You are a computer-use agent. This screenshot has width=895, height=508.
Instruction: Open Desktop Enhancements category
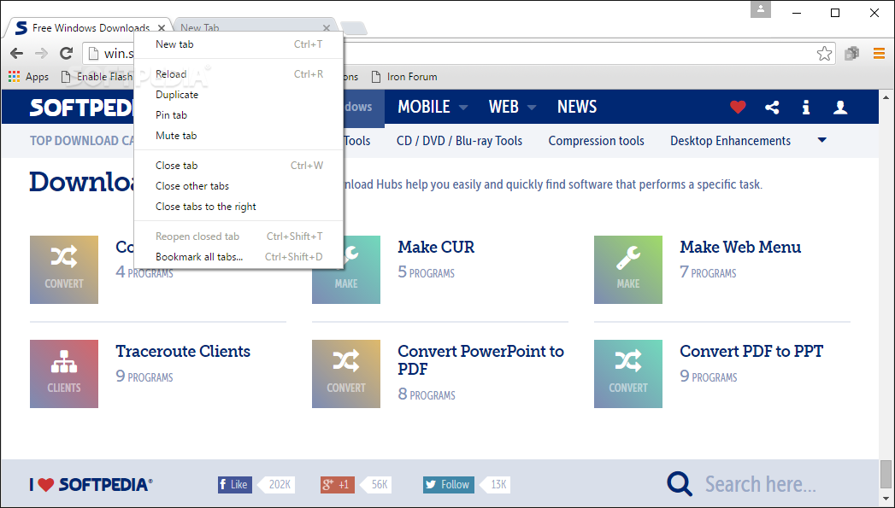[x=731, y=141]
